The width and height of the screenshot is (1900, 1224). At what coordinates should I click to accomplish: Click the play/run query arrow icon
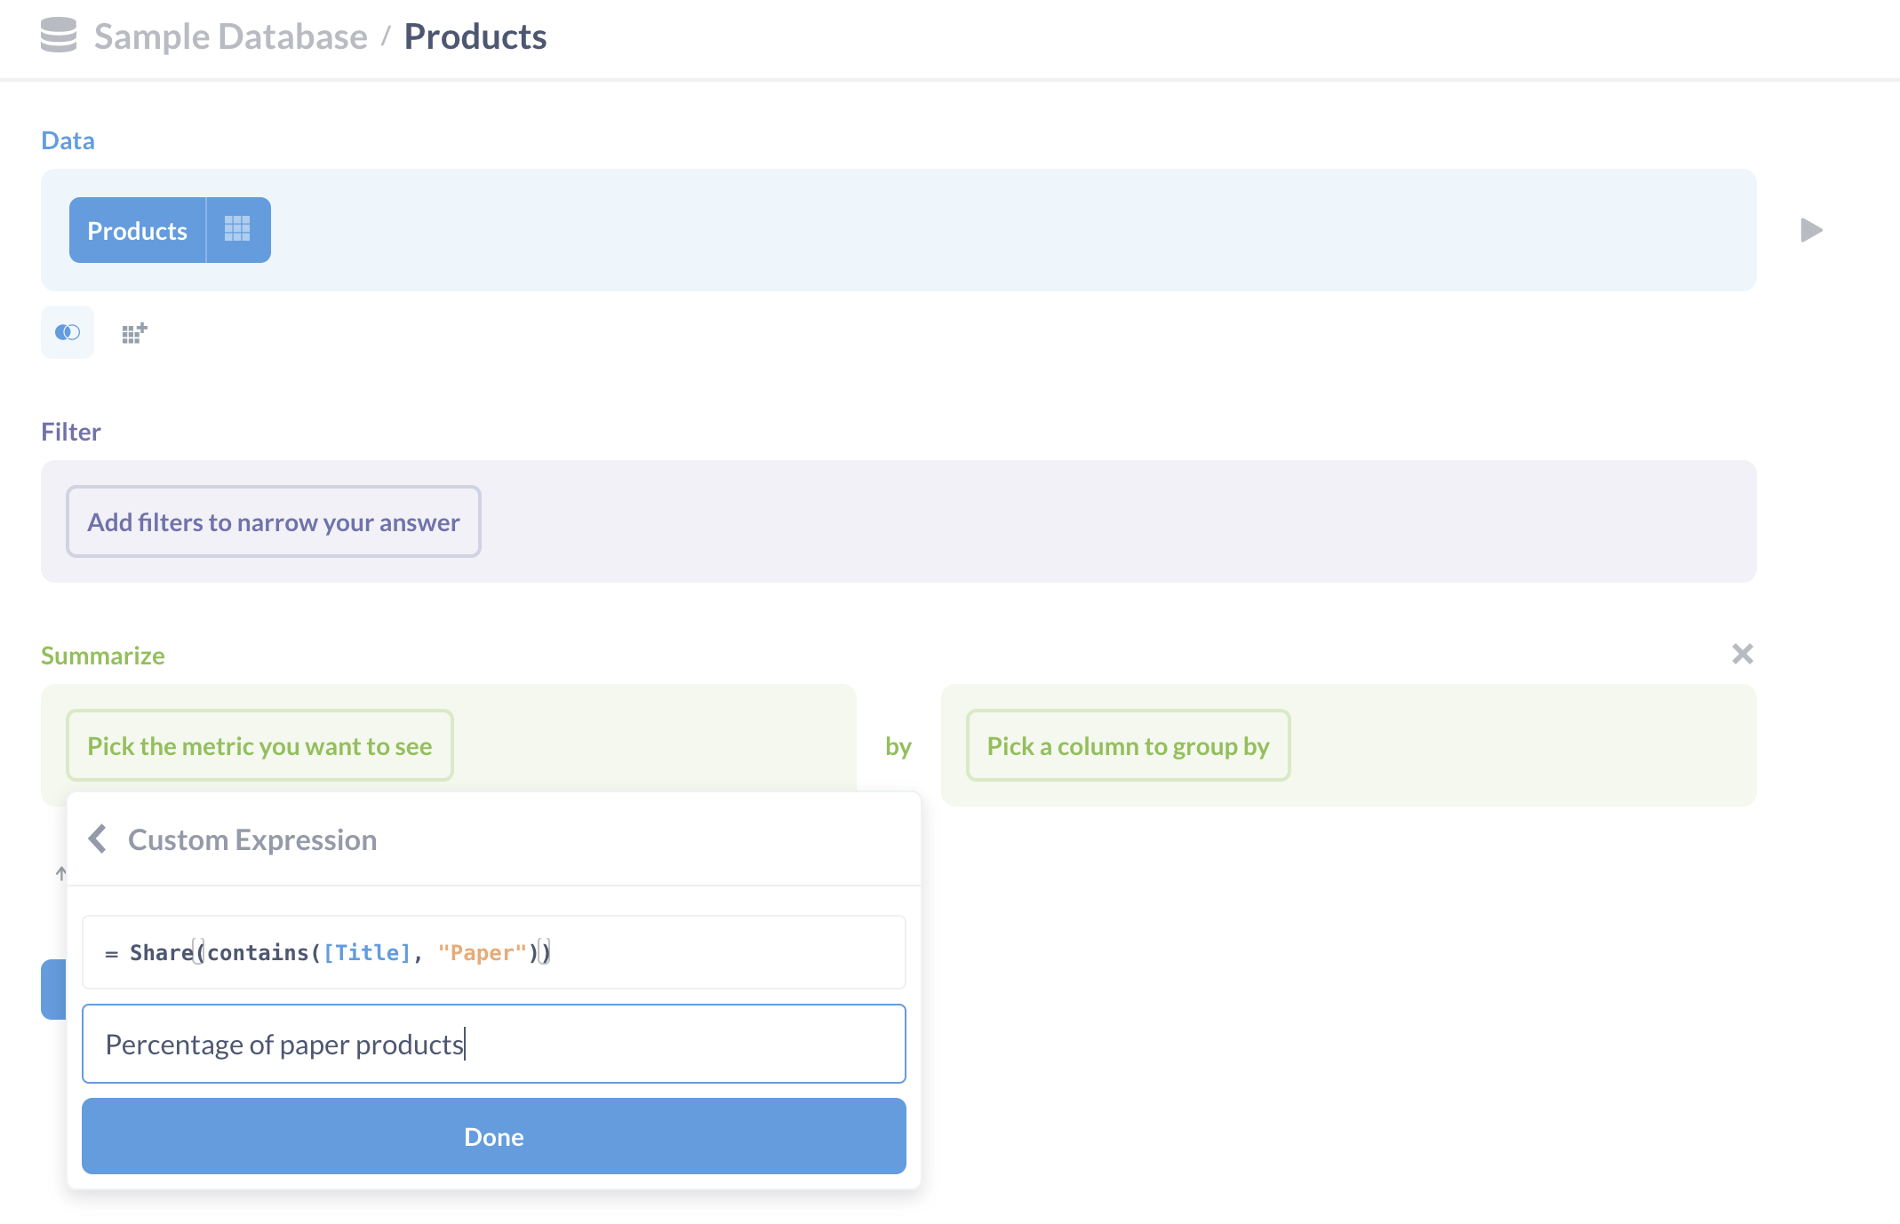[1808, 230]
